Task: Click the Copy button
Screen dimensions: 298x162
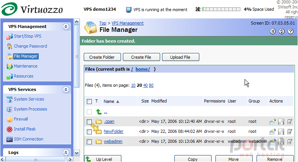Action: coord(193,159)
